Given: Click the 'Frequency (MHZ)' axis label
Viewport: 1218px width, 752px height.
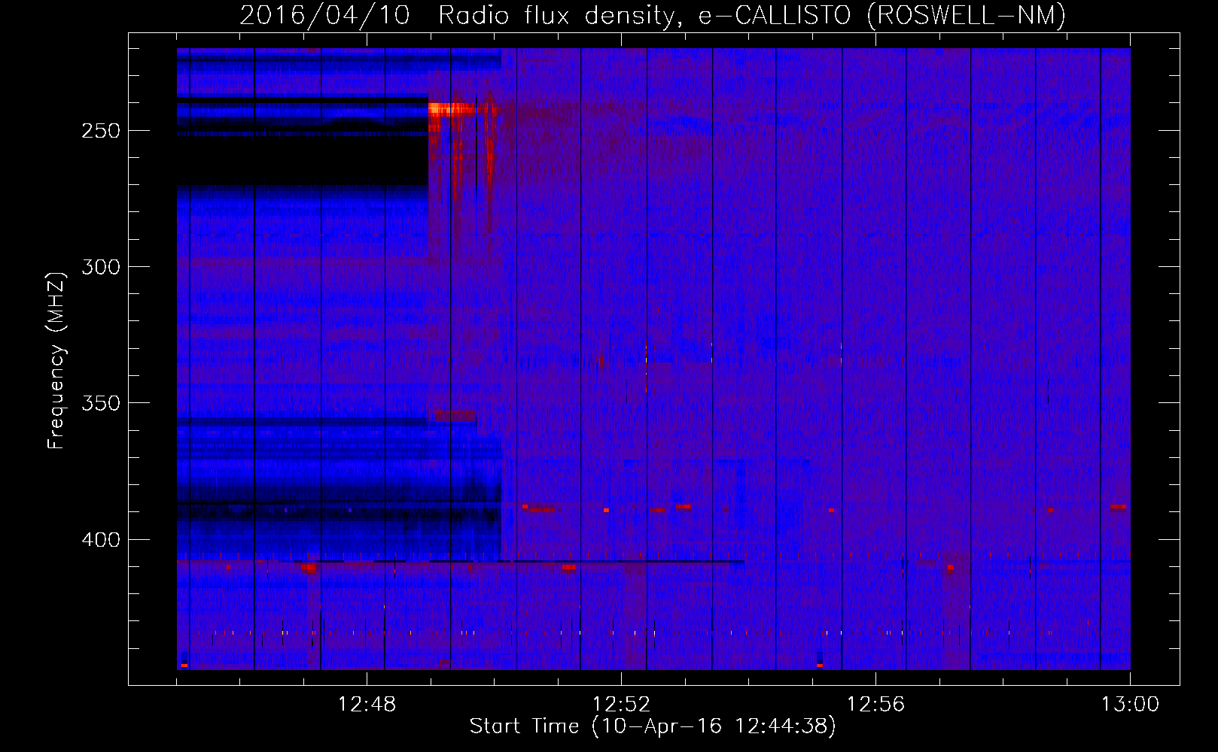Looking at the screenshot, I should tap(56, 360).
